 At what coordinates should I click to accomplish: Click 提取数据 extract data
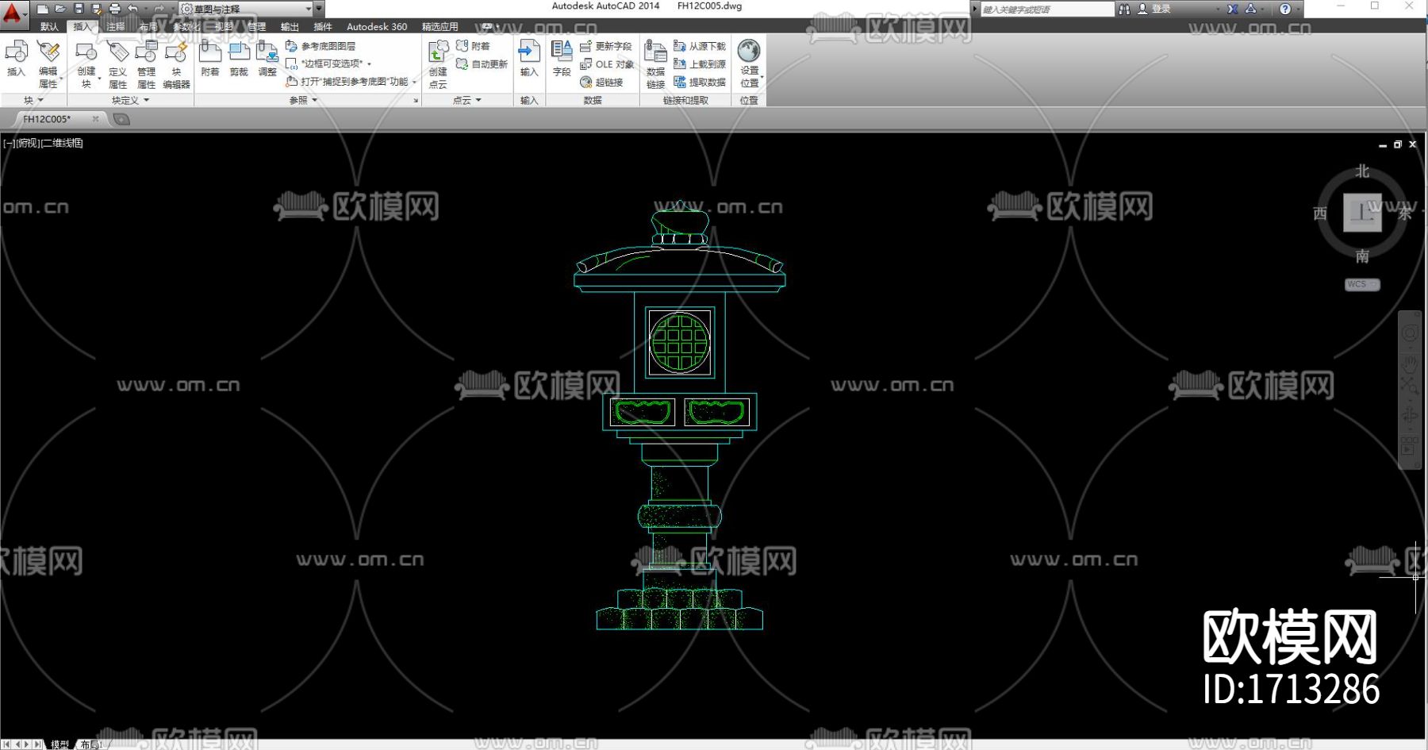(x=700, y=82)
